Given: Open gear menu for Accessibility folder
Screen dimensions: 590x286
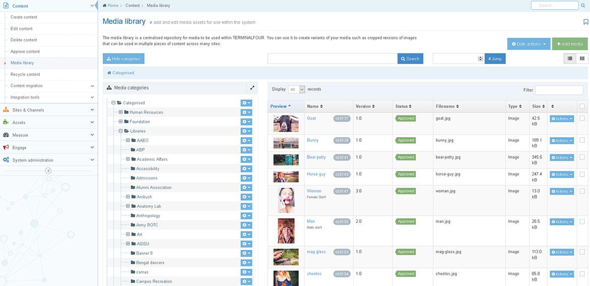Looking at the screenshot, I should (246, 168).
